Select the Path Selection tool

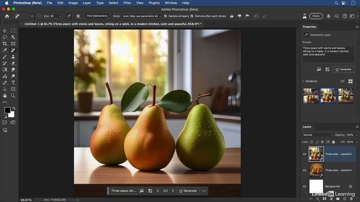click(4, 89)
